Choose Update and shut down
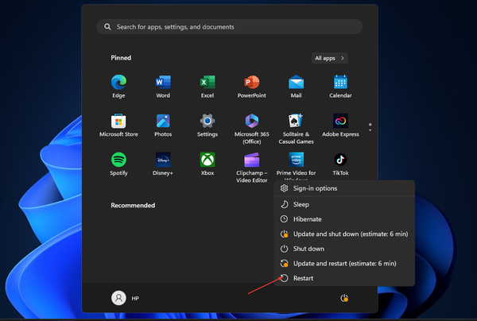The image size is (477, 321). (x=344, y=234)
